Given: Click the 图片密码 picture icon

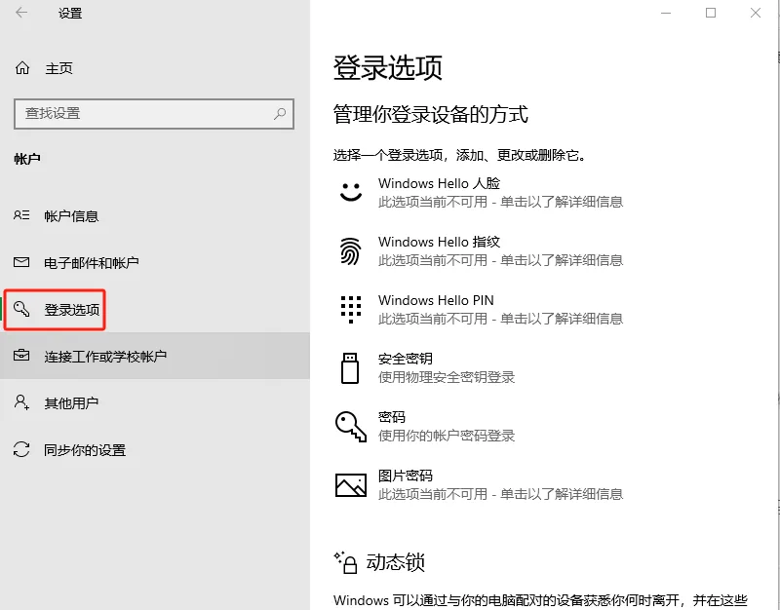Looking at the screenshot, I should pos(349,483).
